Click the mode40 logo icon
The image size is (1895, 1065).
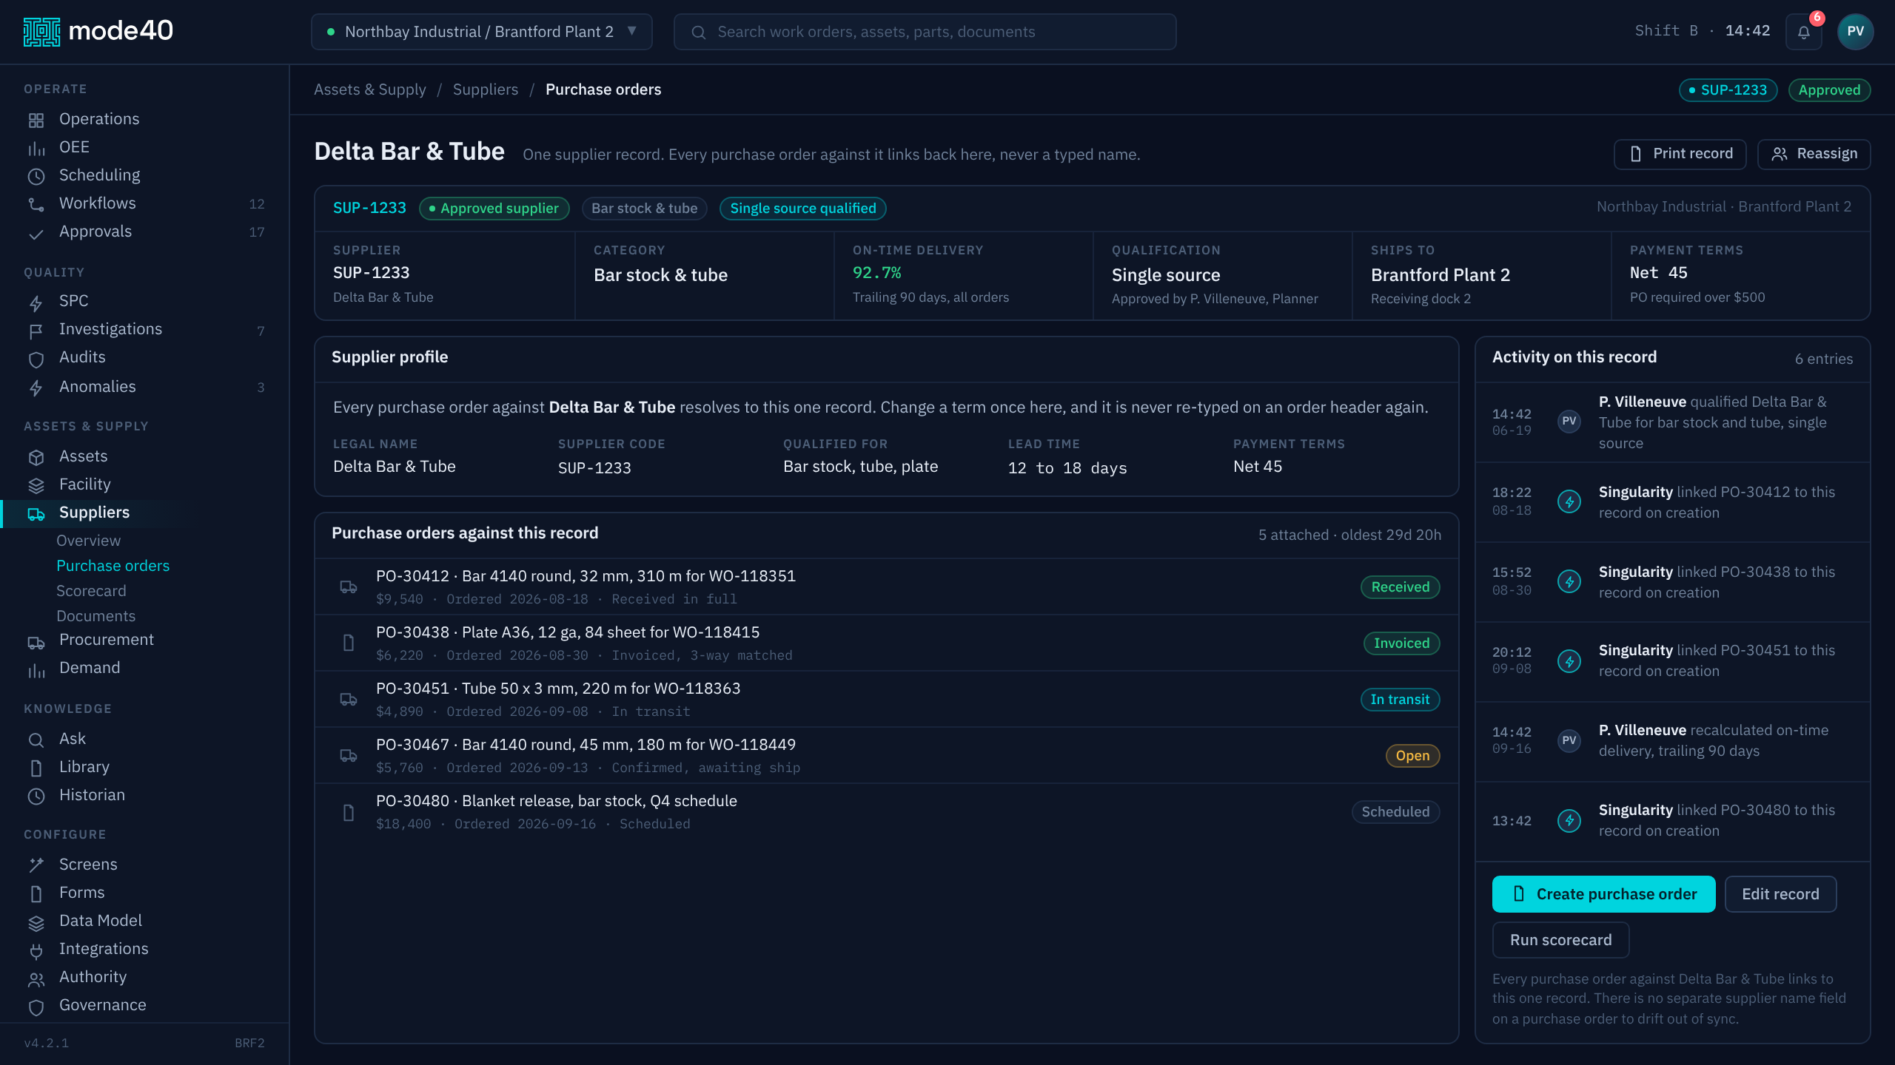coord(41,32)
